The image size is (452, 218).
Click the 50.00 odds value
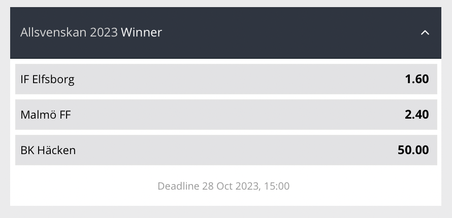[413, 150]
